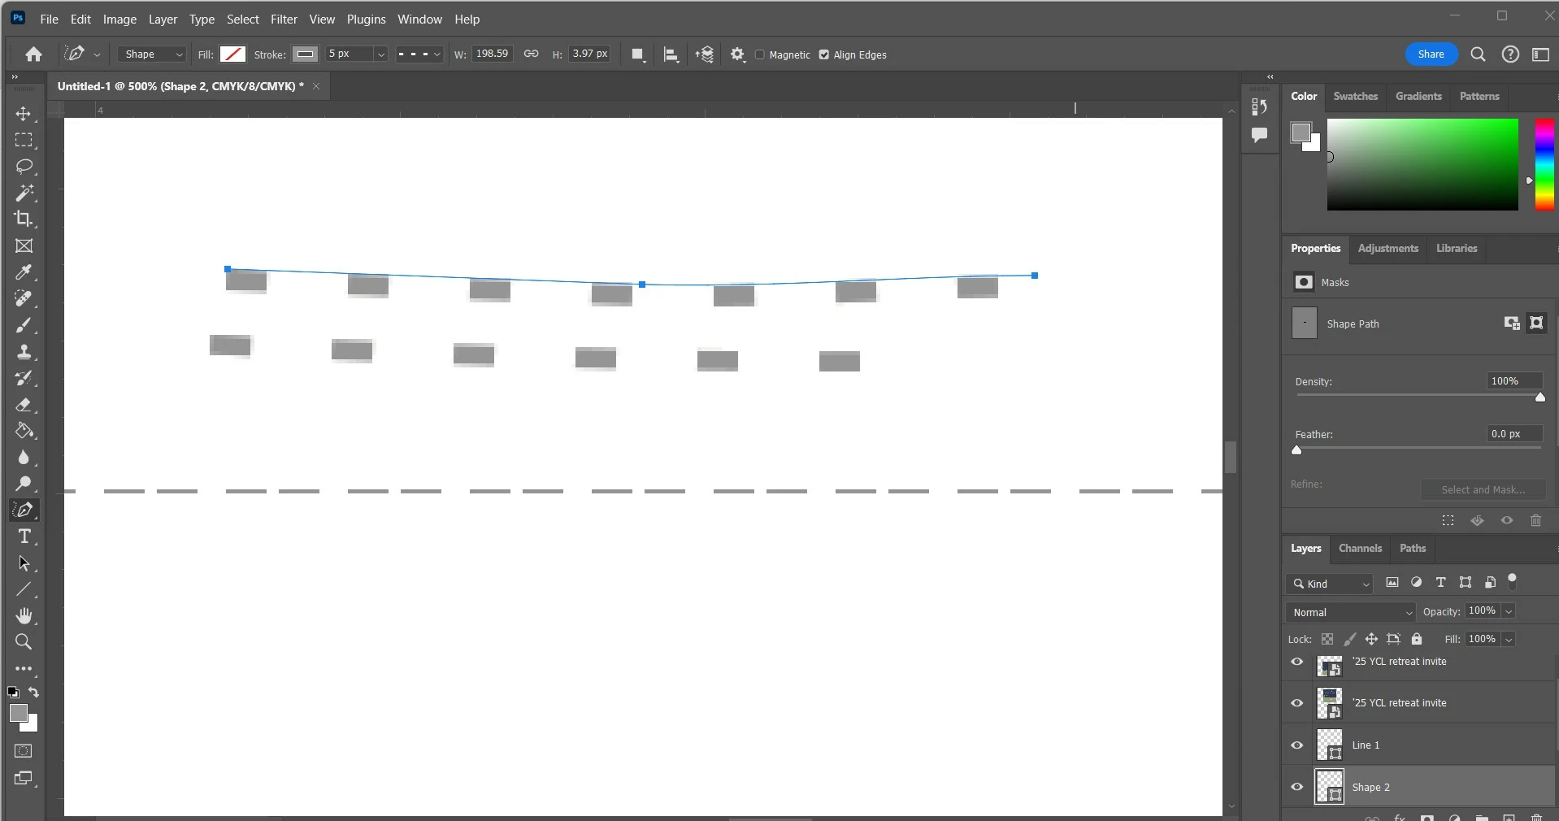Pick the Stroke color swatch
The image size is (1559, 821).
click(305, 54)
